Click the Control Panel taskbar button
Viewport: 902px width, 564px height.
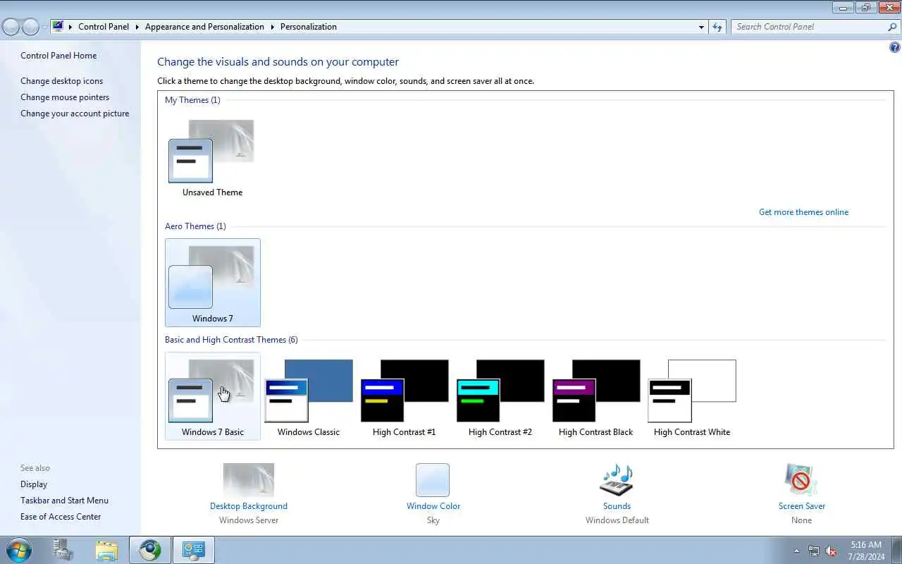point(193,550)
